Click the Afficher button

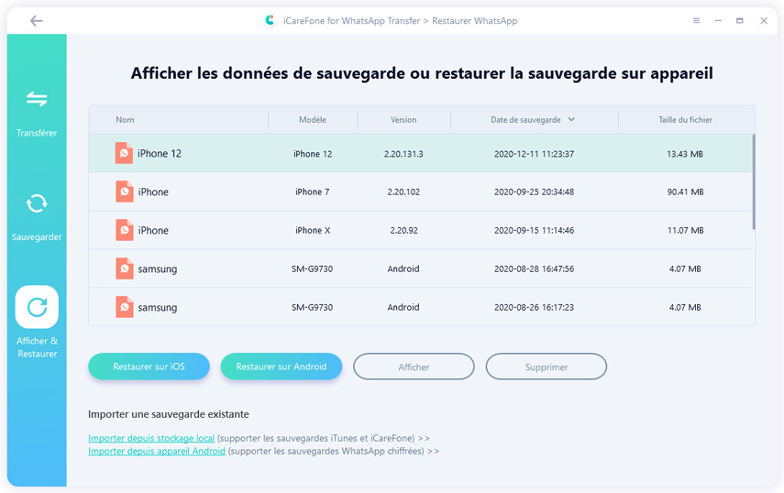[x=414, y=367]
